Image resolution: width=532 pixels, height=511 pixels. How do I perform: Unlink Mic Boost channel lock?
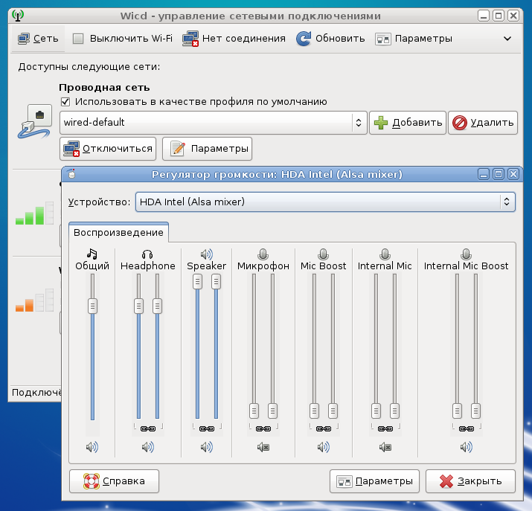click(324, 428)
